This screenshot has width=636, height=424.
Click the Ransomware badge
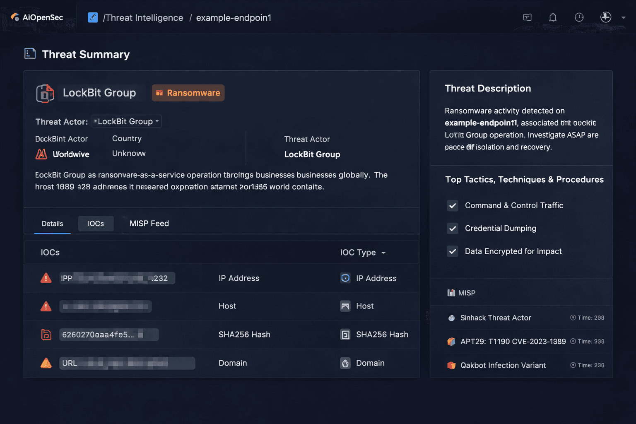[x=188, y=93]
